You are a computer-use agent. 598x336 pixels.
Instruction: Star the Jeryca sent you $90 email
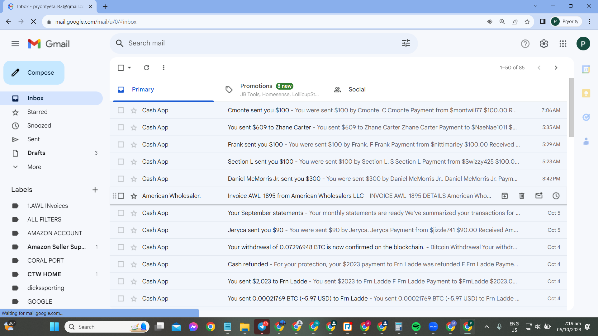point(134,230)
